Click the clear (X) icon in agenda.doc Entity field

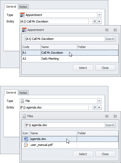coord(95,107)
